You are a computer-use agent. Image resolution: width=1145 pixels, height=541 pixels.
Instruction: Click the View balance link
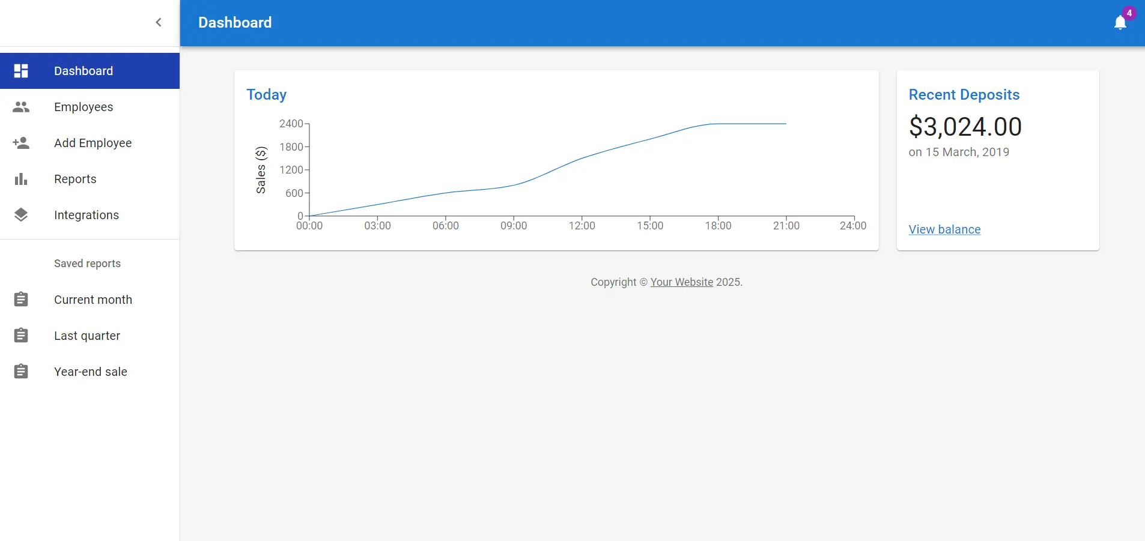pos(944,229)
